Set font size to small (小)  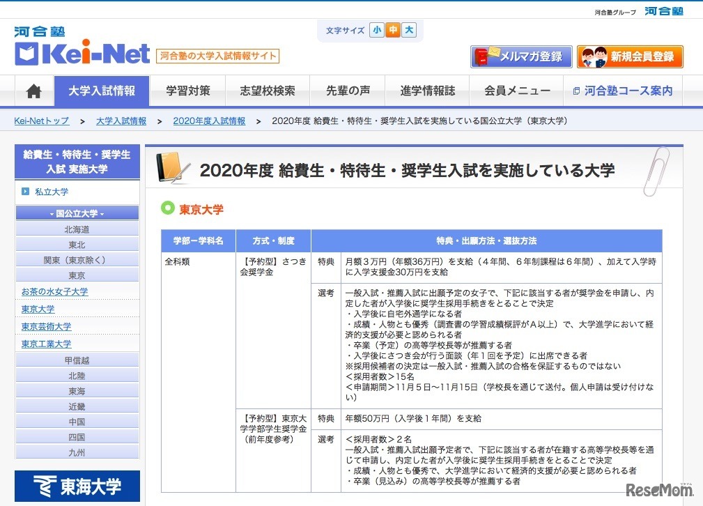click(377, 30)
